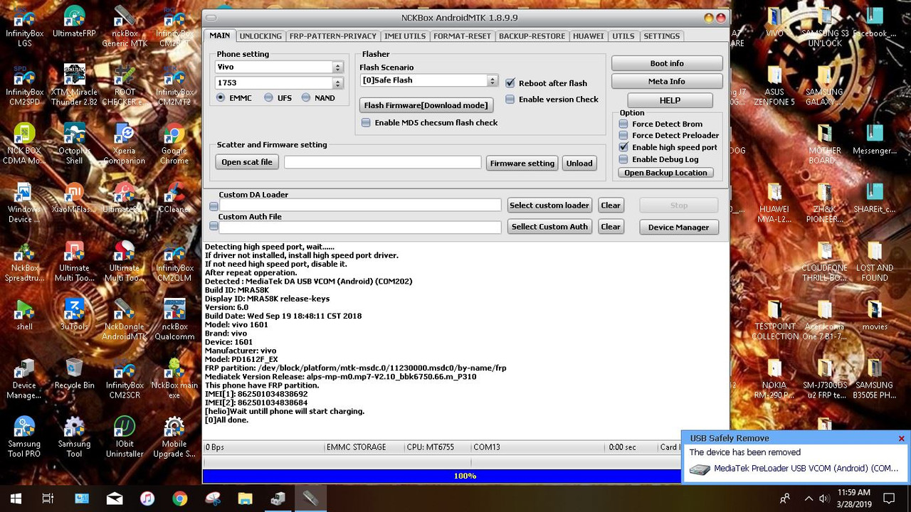
Task: Select the nckBox Generic MTK desktop icon
Action: pos(125,26)
